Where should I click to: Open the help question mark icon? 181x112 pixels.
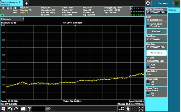point(29,109)
